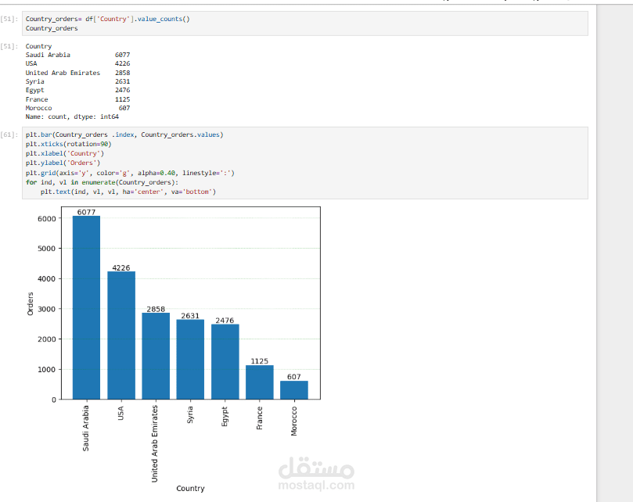Image resolution: width=633 pixels, height=502 pixels.
Task: Click the plt.bar code cell input
Action: tap(305, 163)
